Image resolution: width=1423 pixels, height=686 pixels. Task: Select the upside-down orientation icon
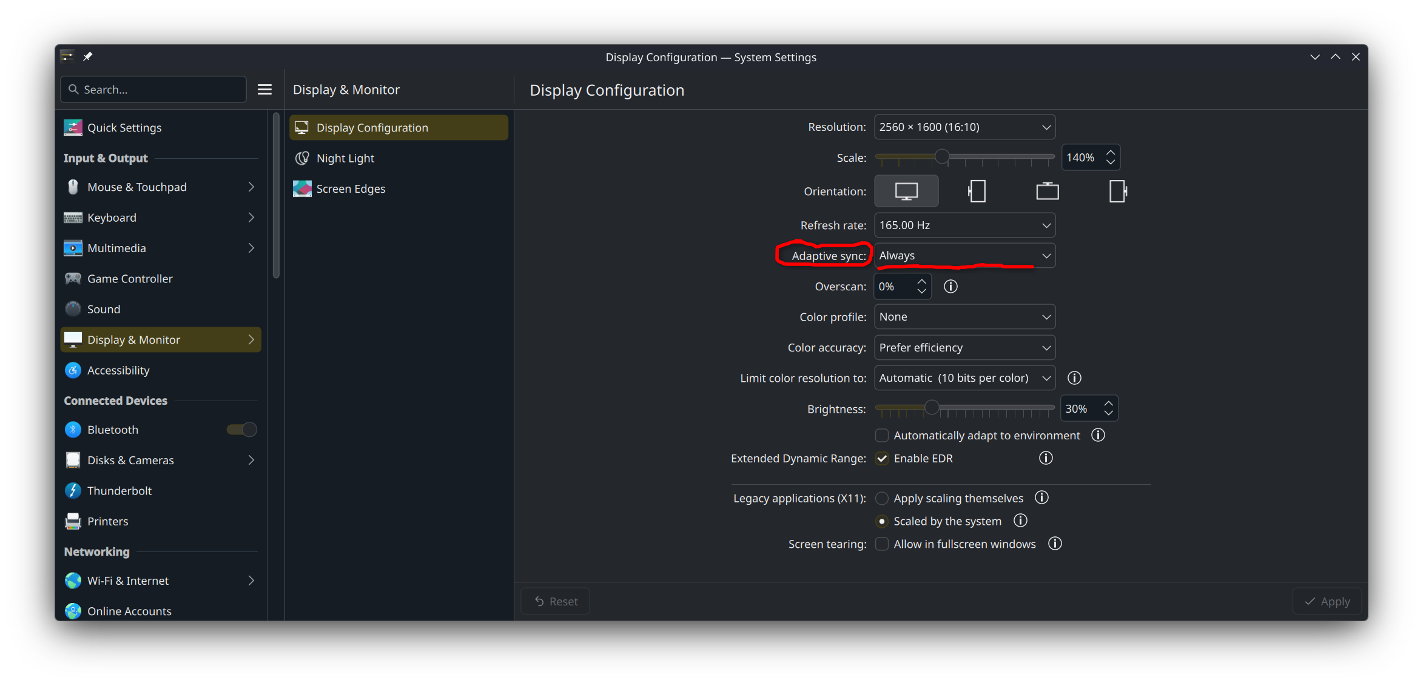(x=1047, y=191)
